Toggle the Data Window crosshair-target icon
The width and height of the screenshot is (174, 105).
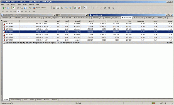click(18, 8)
